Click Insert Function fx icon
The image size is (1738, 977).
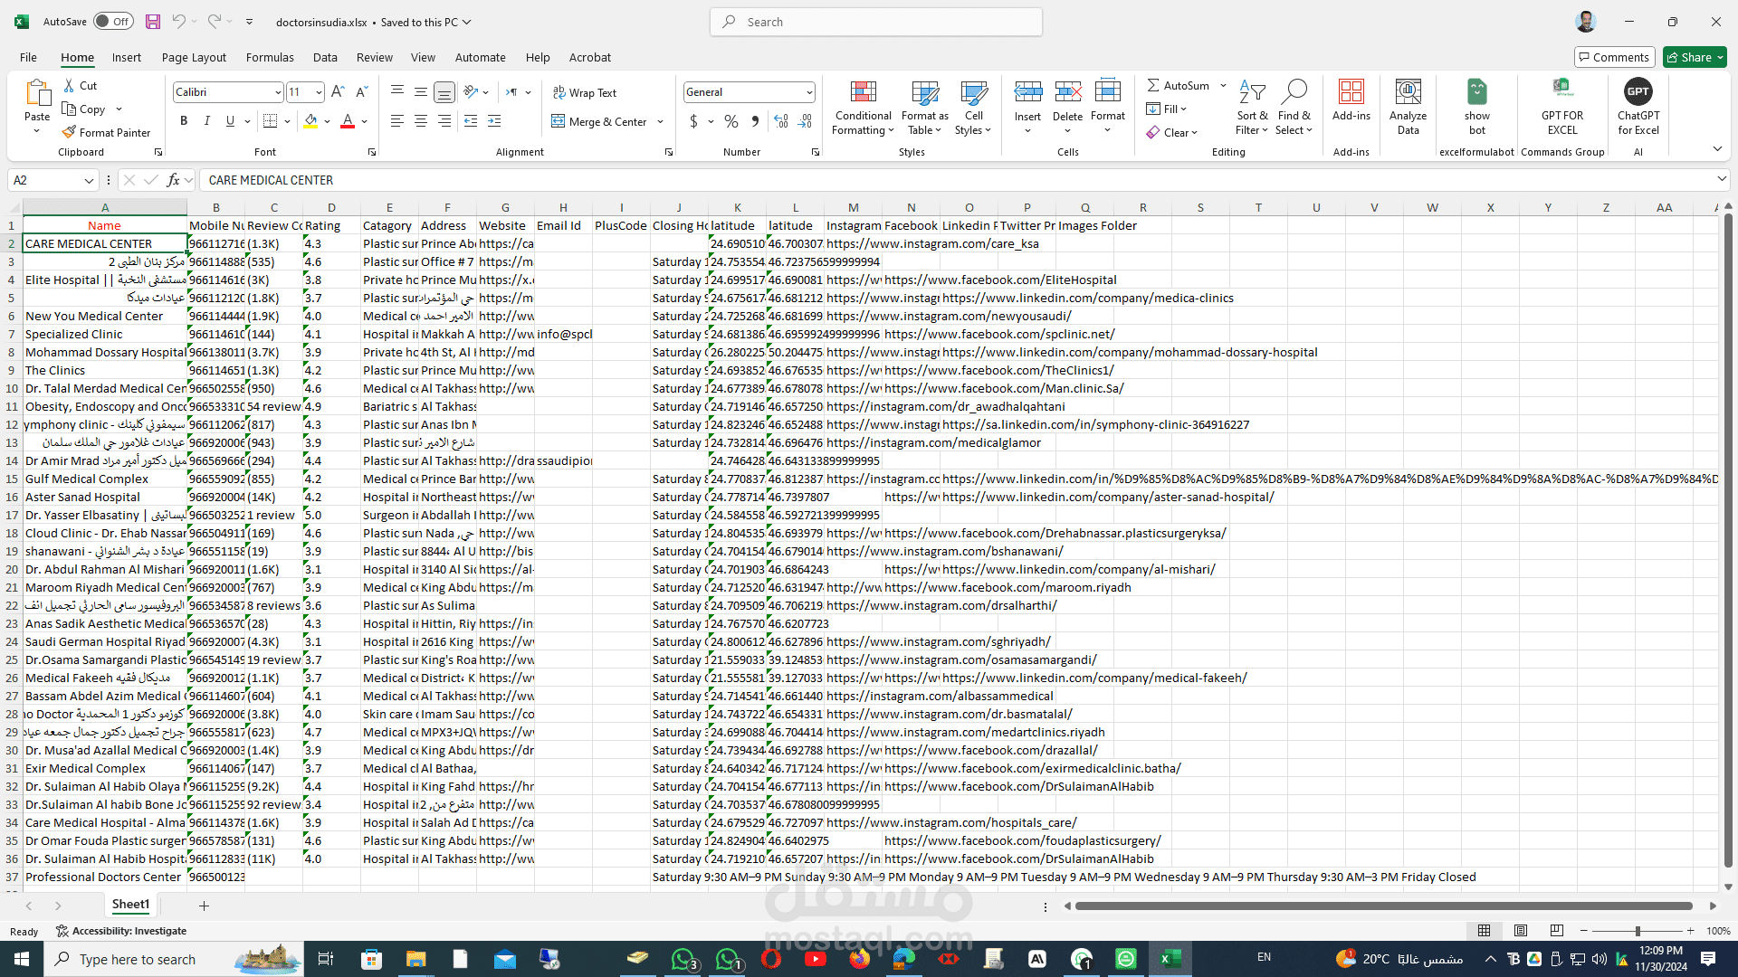pos(174,180)
